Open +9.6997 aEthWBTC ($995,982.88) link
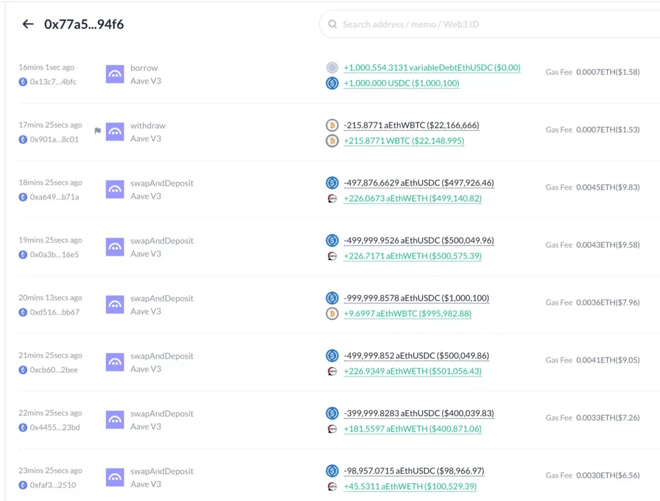660x501 pixels. tap(407, 314)
